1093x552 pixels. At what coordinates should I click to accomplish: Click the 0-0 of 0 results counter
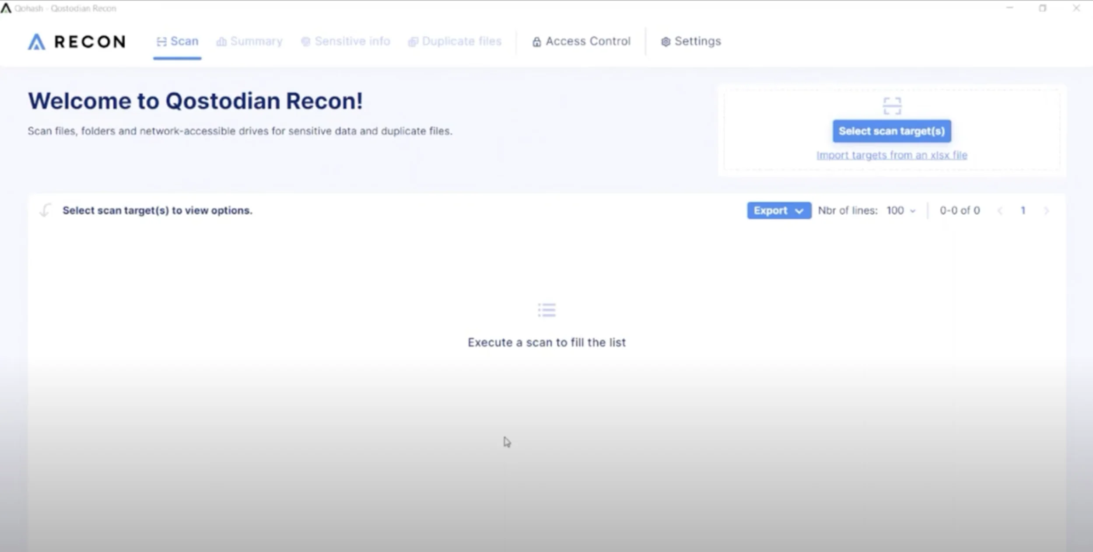pyautogui.click(x=960, y=211)
